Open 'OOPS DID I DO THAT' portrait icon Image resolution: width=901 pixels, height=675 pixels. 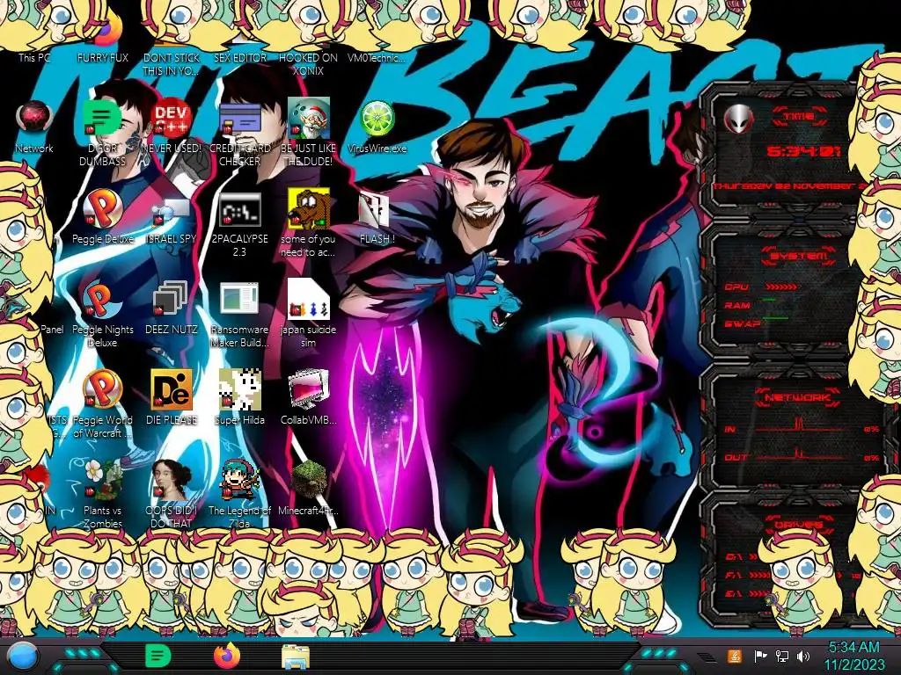point(172,480)
